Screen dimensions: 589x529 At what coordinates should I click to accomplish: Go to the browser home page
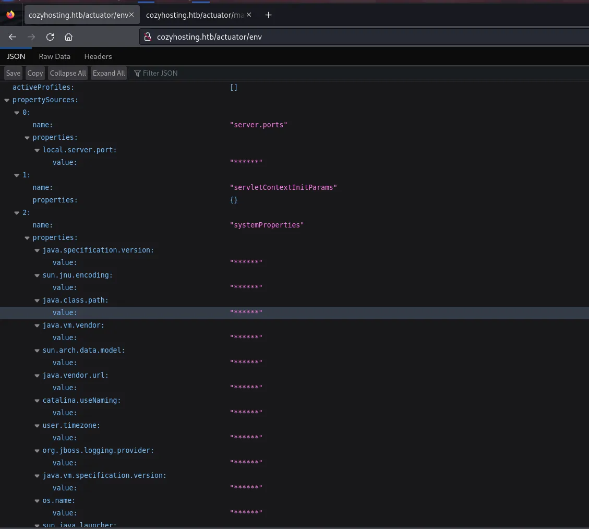pos(68,37)
